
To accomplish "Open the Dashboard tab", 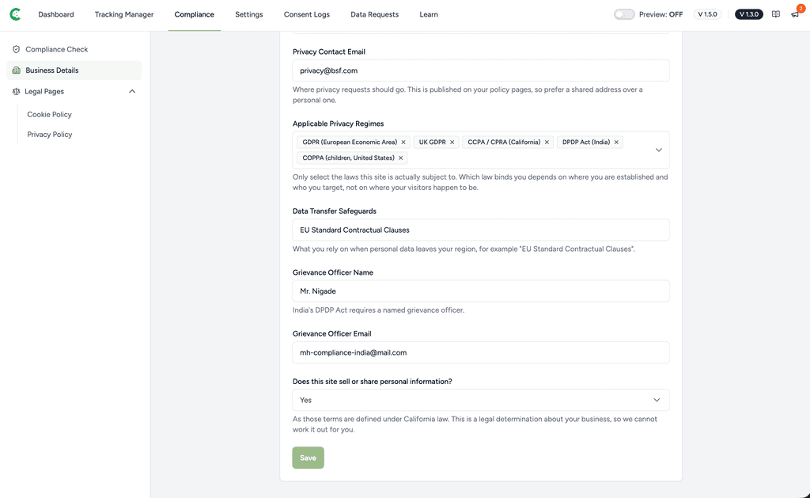I will point(56,14).
